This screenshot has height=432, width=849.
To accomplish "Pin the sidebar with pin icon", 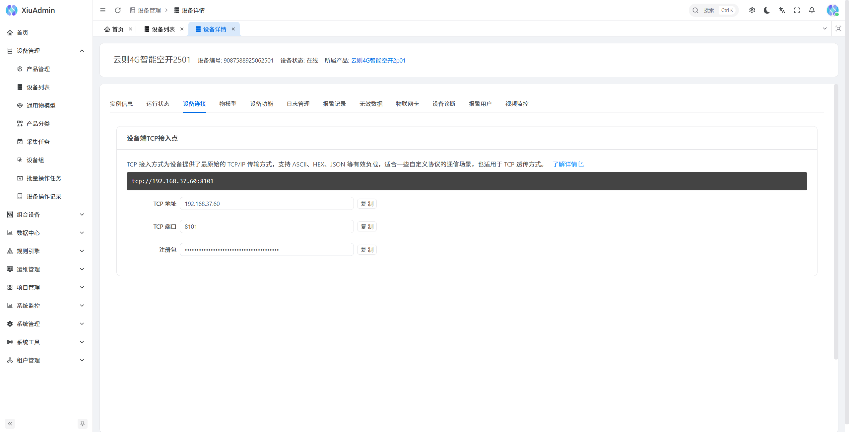I will coord(82,423).
